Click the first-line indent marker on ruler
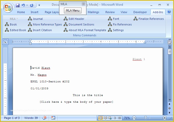Viewport: 174px width, 122px height. click(x=30, y=40)
